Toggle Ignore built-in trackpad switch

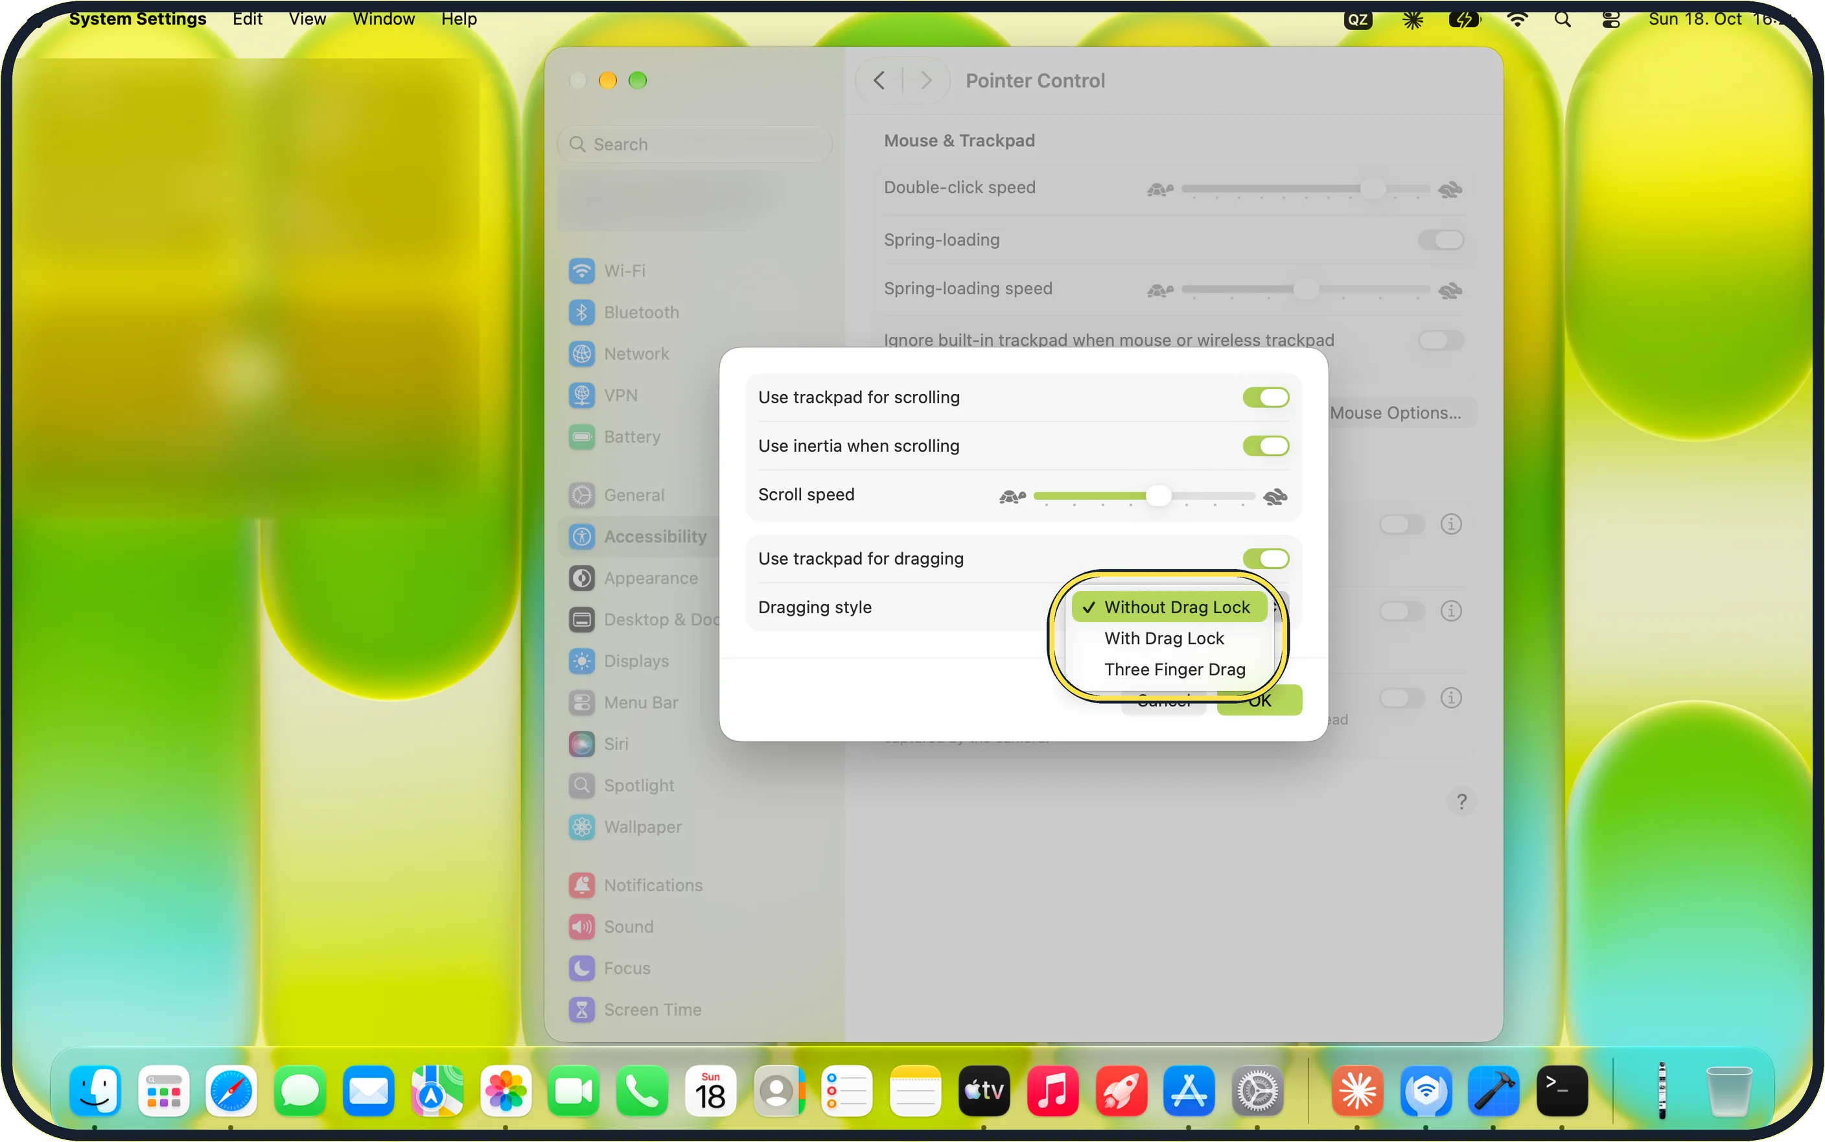[x=1439, y=340]
